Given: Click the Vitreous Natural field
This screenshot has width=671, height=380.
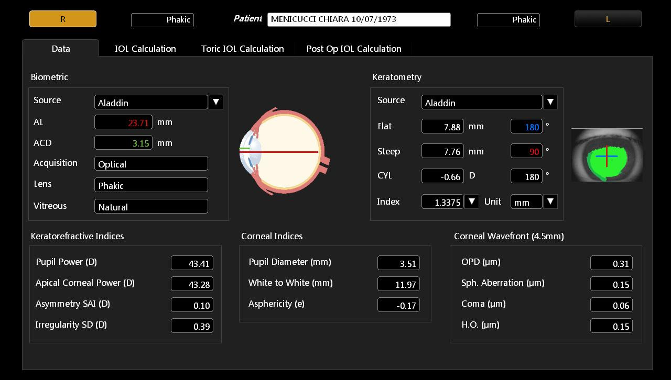Looking at the screenshot, I should [x=151, y=206].
